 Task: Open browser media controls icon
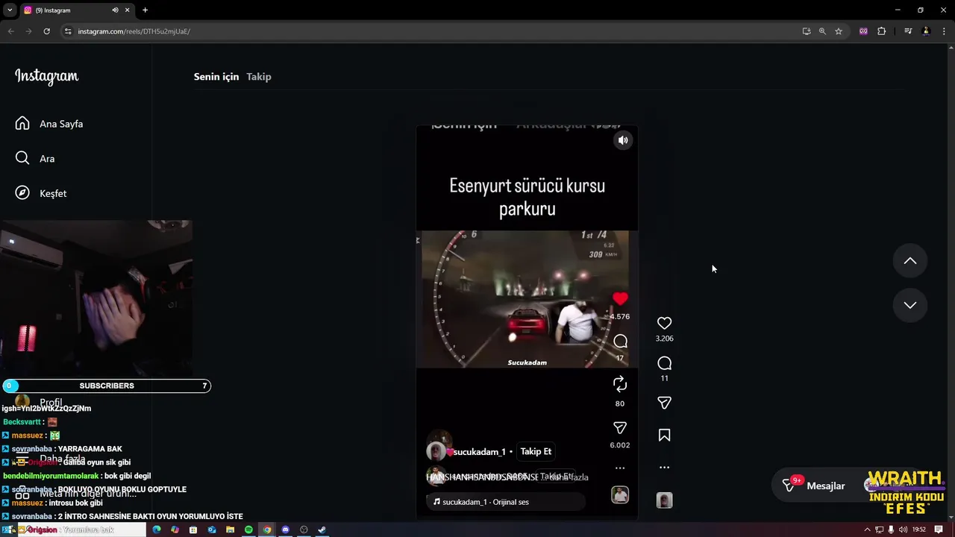(908, 31)
